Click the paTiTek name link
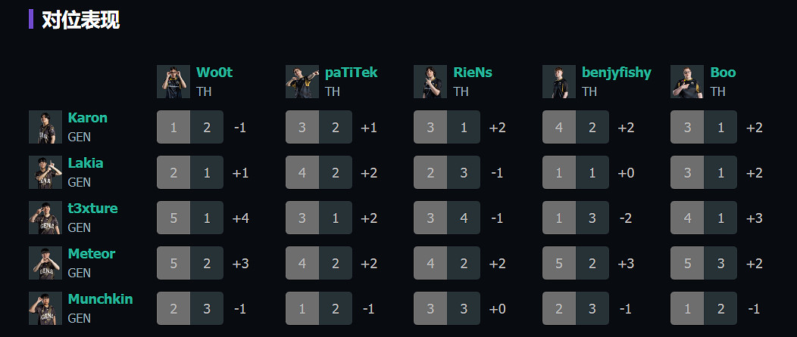Screen dimensions: 797x337 click(x=351, y=73)
